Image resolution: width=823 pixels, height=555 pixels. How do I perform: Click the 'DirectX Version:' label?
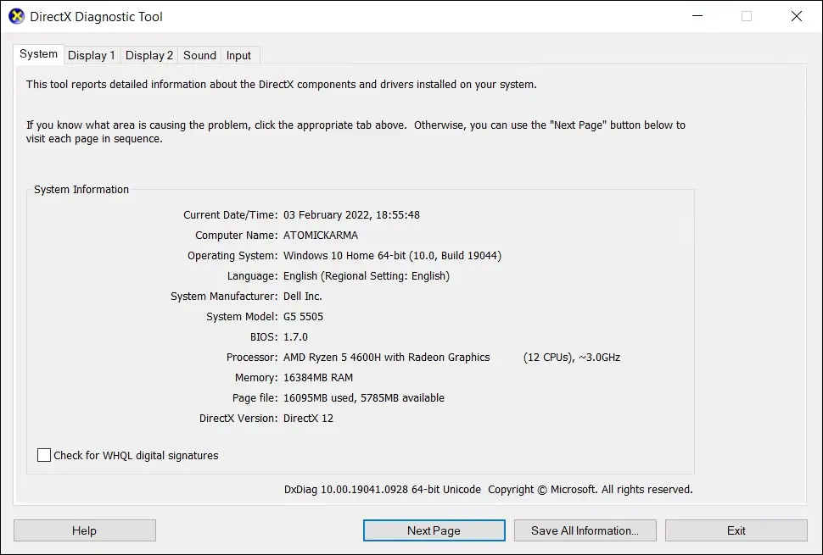(x=238, y=419)
